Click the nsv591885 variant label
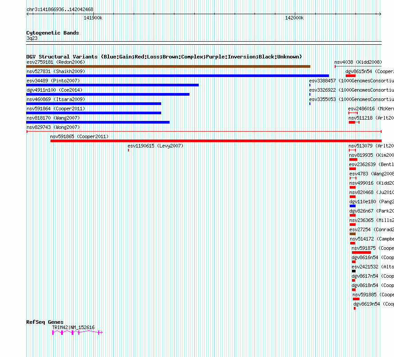The image size is (394, 357). pyautogui.click(x=373, y=295)
